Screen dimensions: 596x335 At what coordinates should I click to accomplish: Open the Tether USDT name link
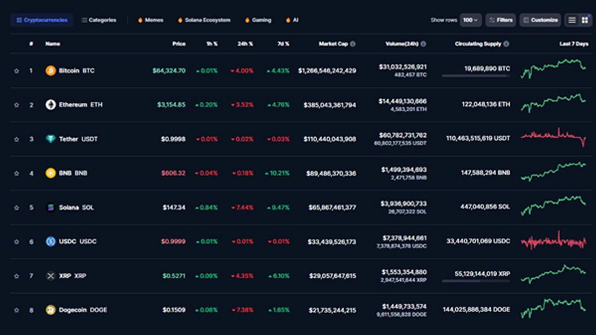78,139
